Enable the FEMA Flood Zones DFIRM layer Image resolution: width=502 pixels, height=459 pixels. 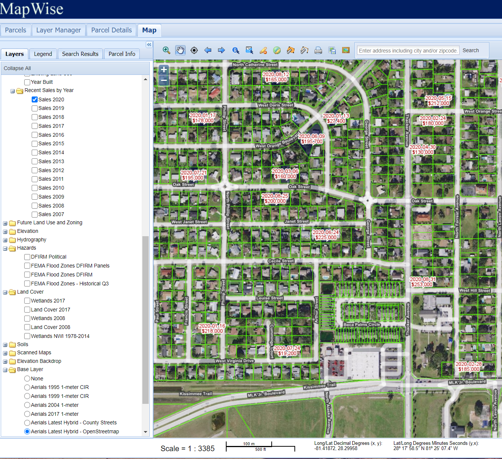(27, 275)
